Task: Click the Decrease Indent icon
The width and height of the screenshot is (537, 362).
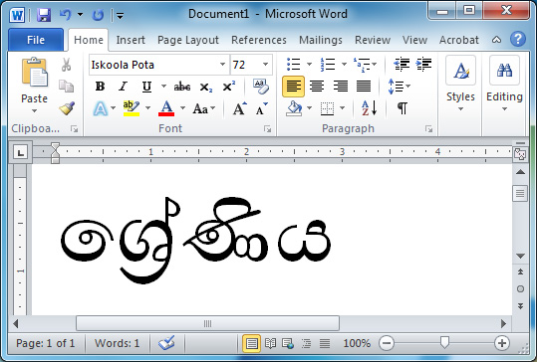Action: 402,65
